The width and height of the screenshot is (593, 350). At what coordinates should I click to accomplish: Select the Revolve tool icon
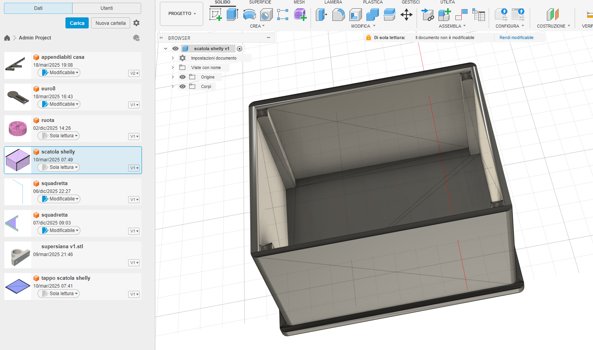pyautogui.click(x=249, y=15)
